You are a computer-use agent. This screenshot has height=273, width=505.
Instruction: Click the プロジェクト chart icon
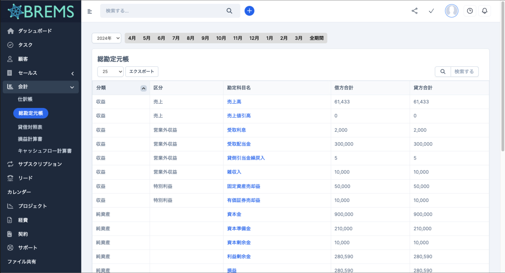click(10, 206)
